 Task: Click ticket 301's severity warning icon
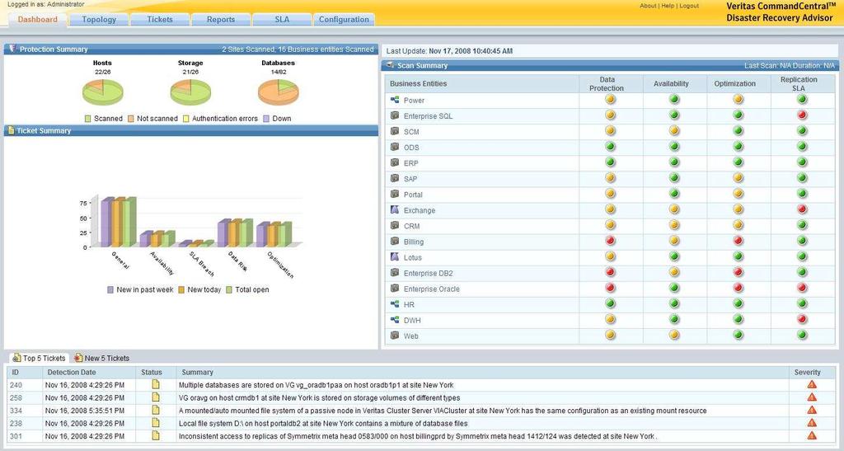pyautogui.click(x=812, y=436)
